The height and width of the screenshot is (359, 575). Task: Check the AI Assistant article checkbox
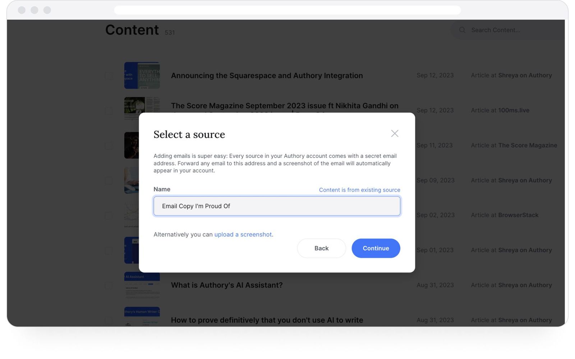(109, 285)
